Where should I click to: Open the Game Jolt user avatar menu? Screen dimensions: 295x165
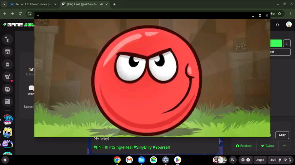[289, 24]
